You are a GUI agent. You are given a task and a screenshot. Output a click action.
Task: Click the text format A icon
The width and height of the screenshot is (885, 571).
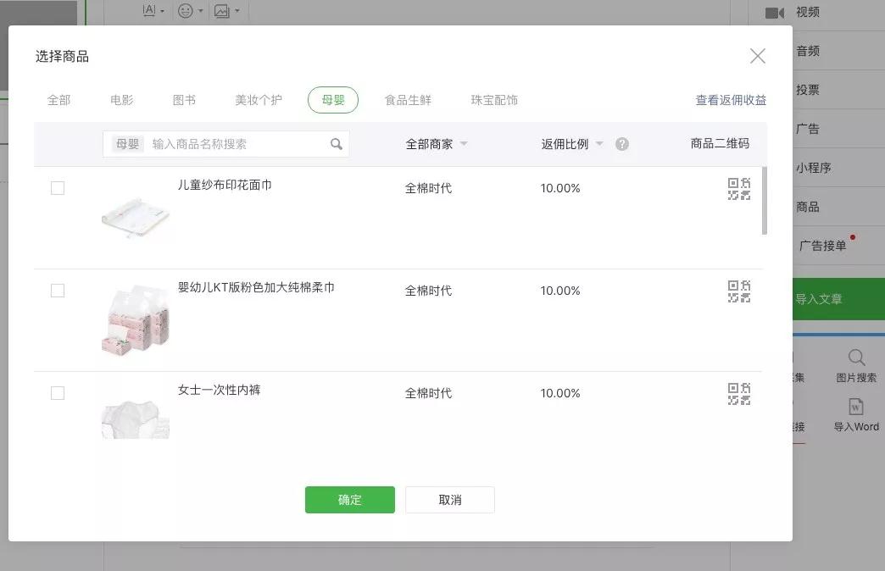tap(149, 10)
